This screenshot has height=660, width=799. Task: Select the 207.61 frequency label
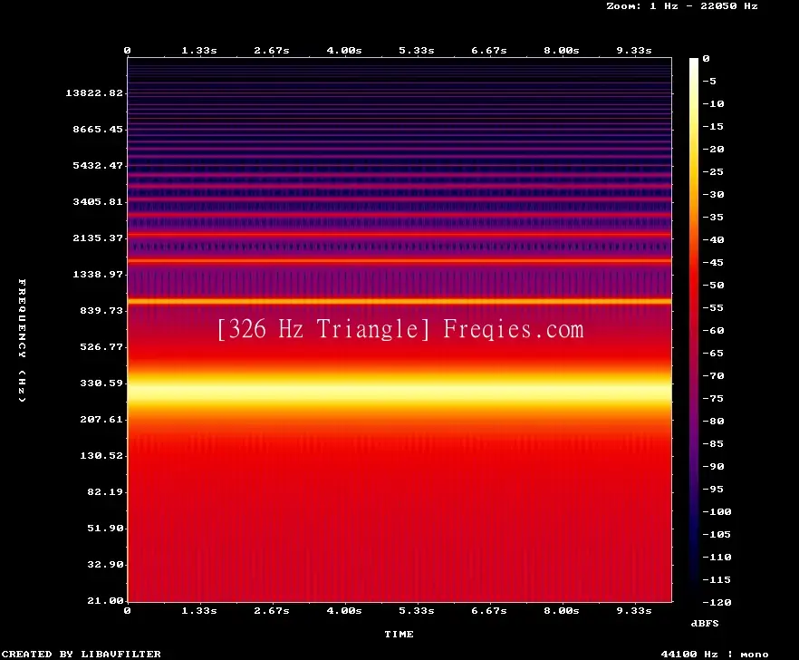[x=101, y=419]
